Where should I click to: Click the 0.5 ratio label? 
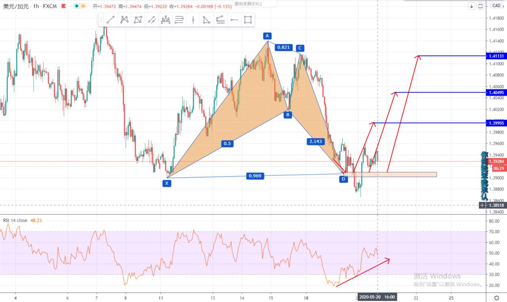[x=227, y=143]
